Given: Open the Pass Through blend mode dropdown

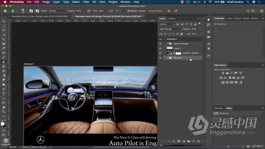Looking at the screenshot, I should click(x=170, y=29).
